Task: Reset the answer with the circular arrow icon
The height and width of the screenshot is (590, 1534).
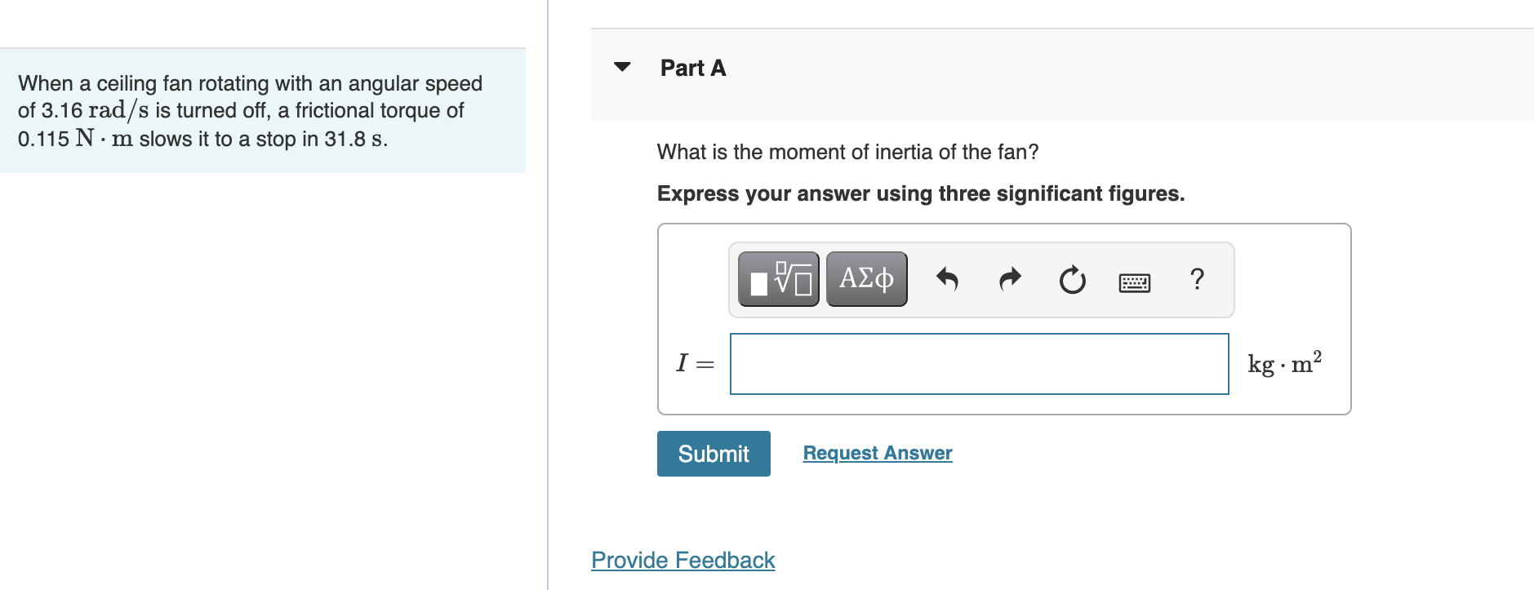Action: (1073, 280)
